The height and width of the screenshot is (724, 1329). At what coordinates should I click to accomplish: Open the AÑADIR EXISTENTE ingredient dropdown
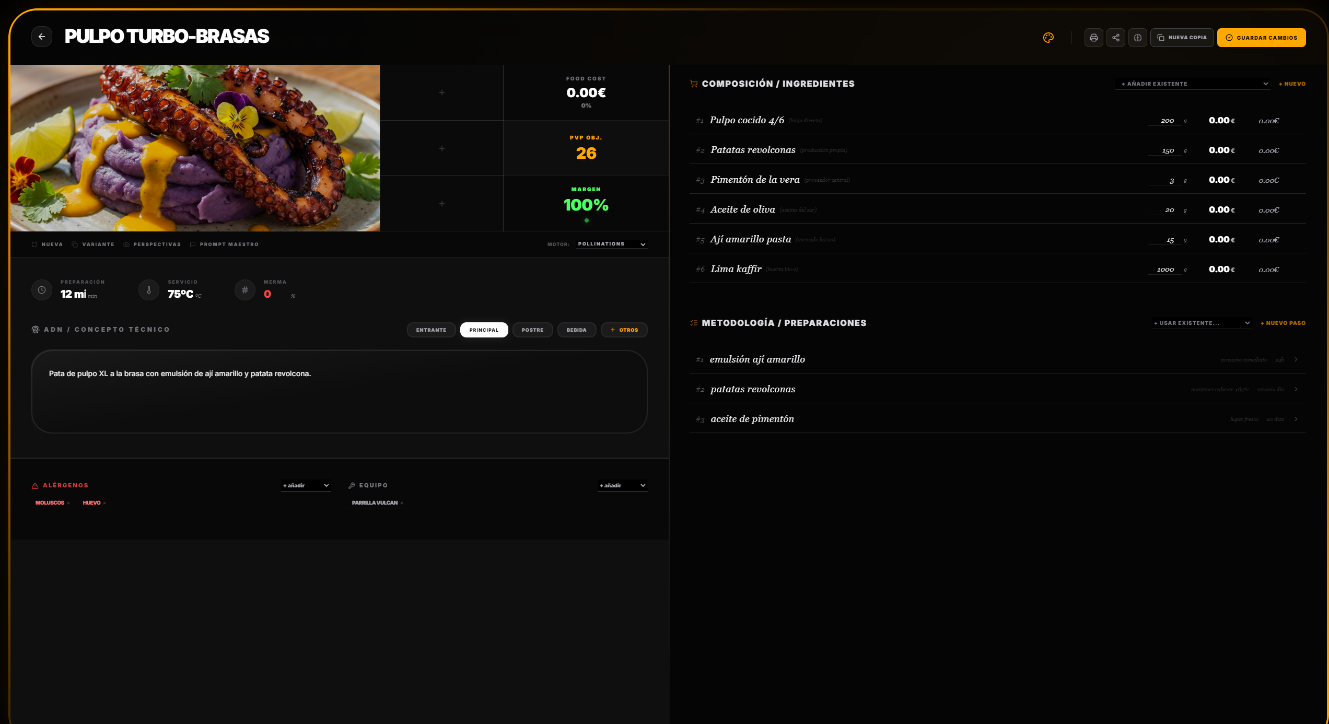(x=1193, y=84)
